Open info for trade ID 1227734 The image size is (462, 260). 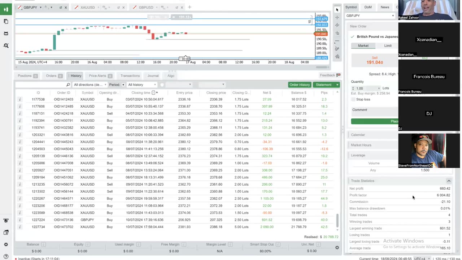coord(20,227)
